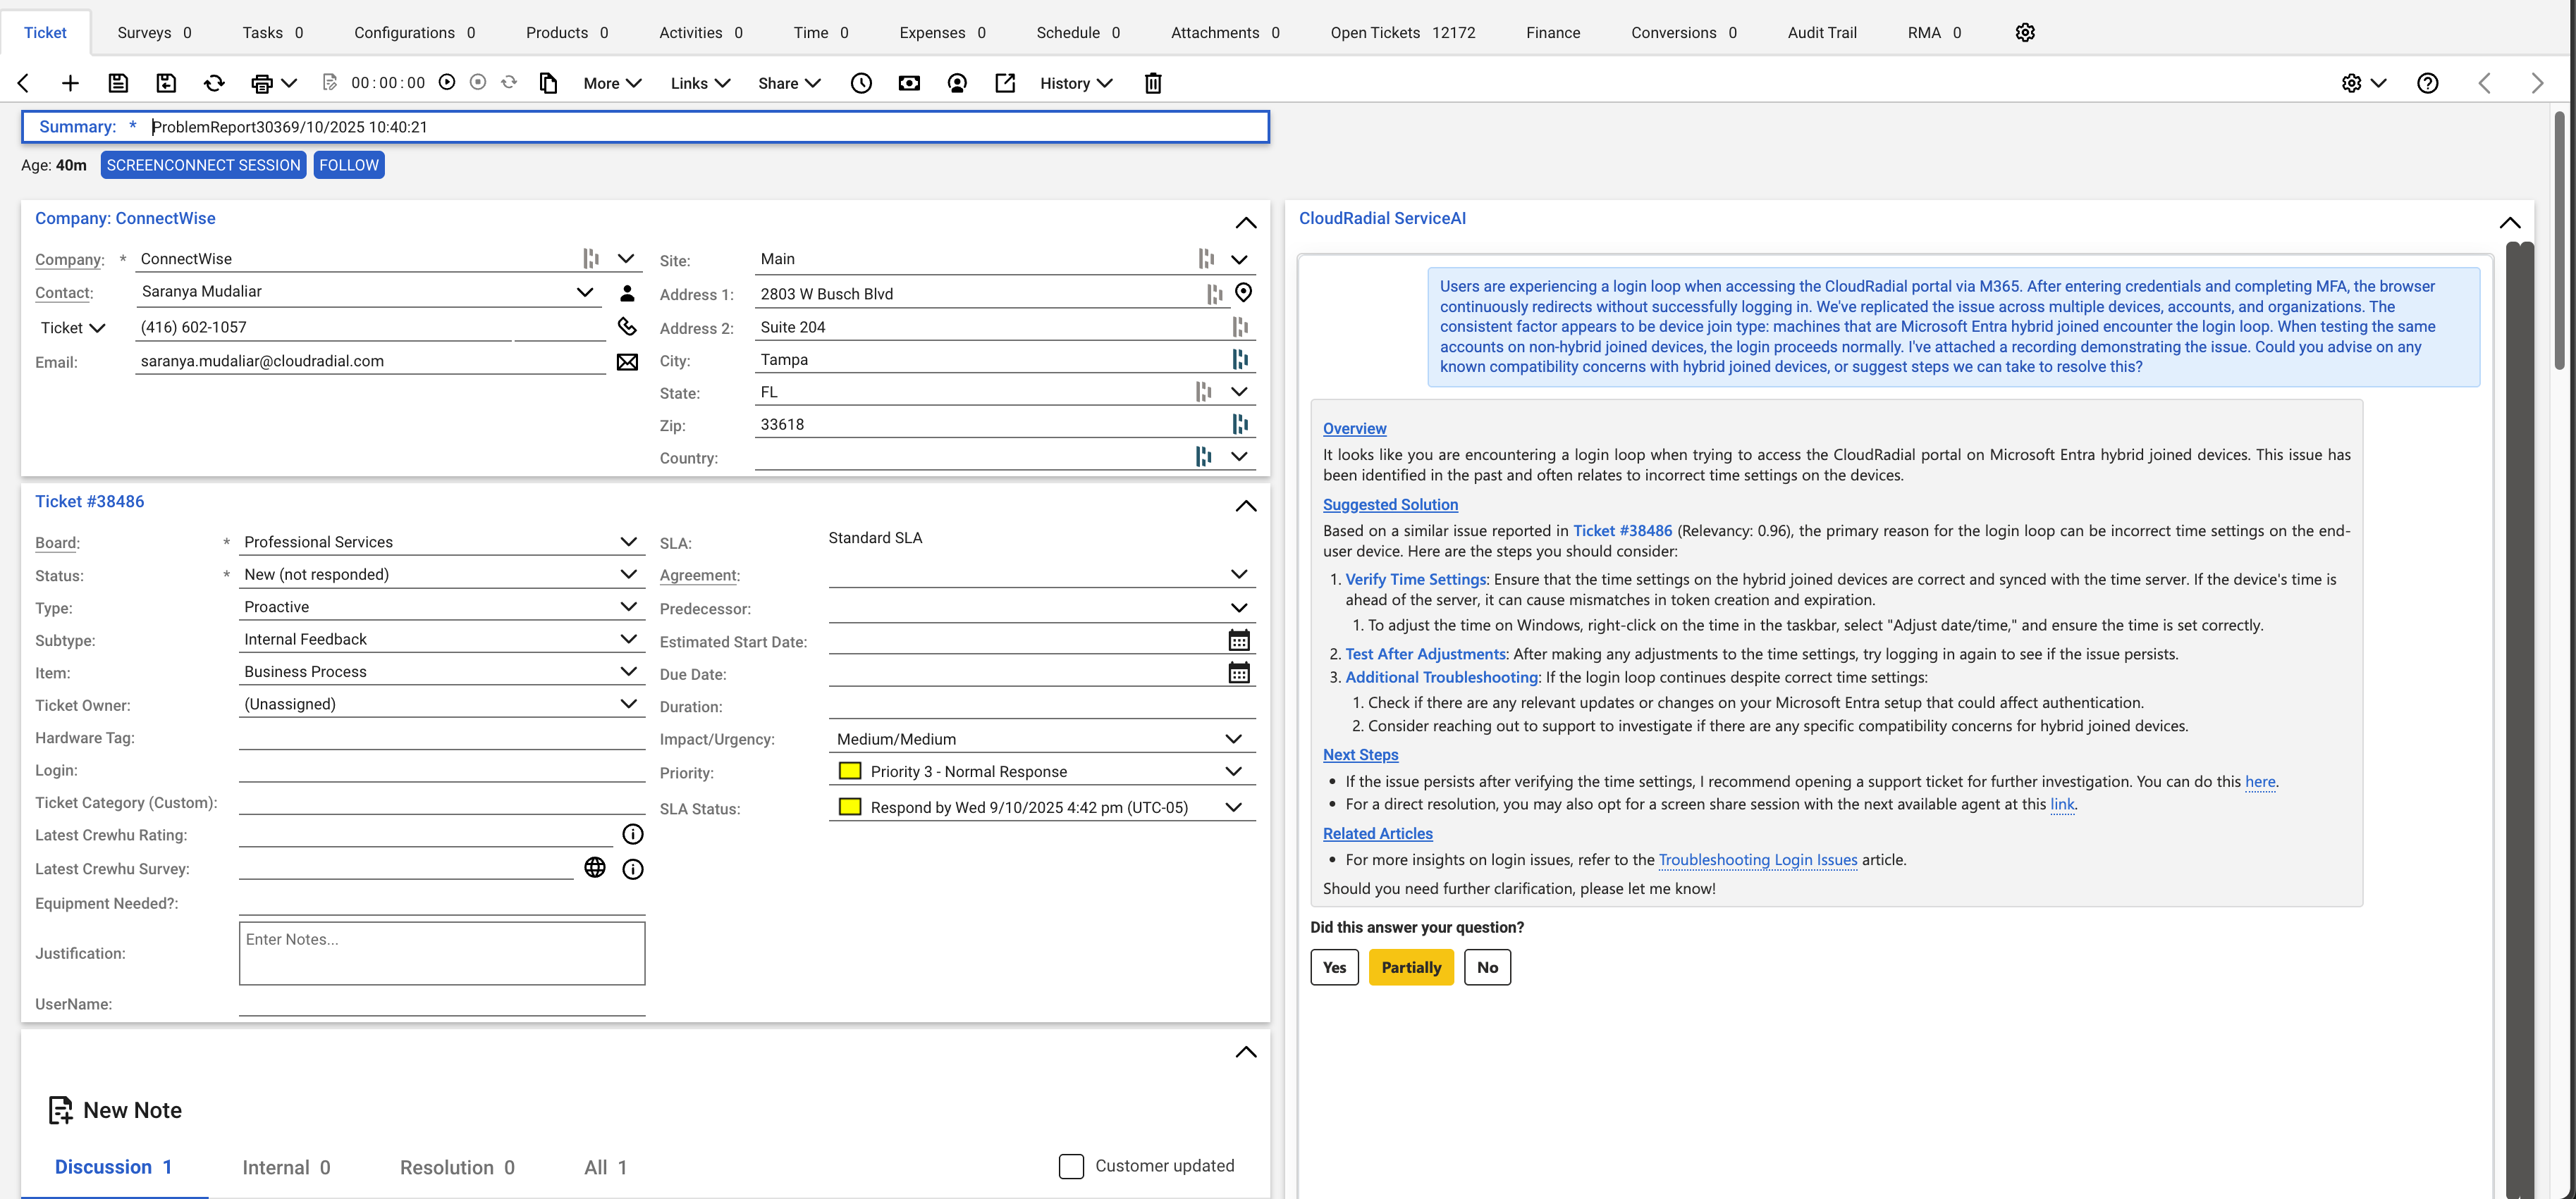Click the contact person icon next to Saranya Mudaliar
The width and height of the screenshot is (2576, 1199).
(x=627, y=292)
